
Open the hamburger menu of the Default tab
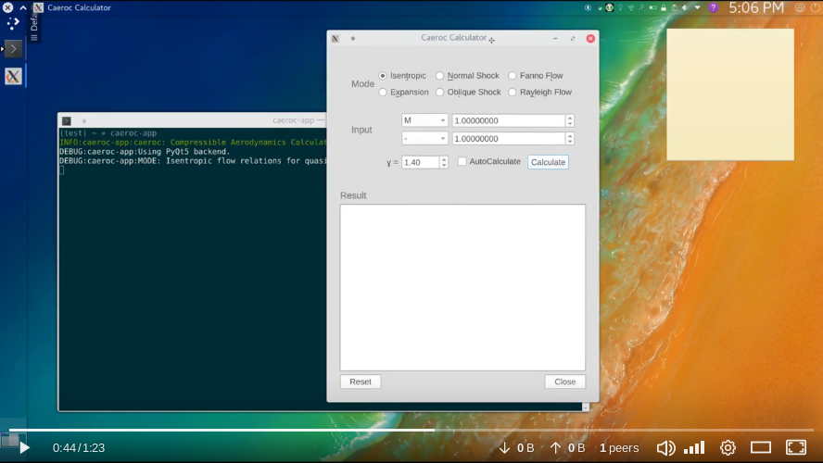click(34, 37)
